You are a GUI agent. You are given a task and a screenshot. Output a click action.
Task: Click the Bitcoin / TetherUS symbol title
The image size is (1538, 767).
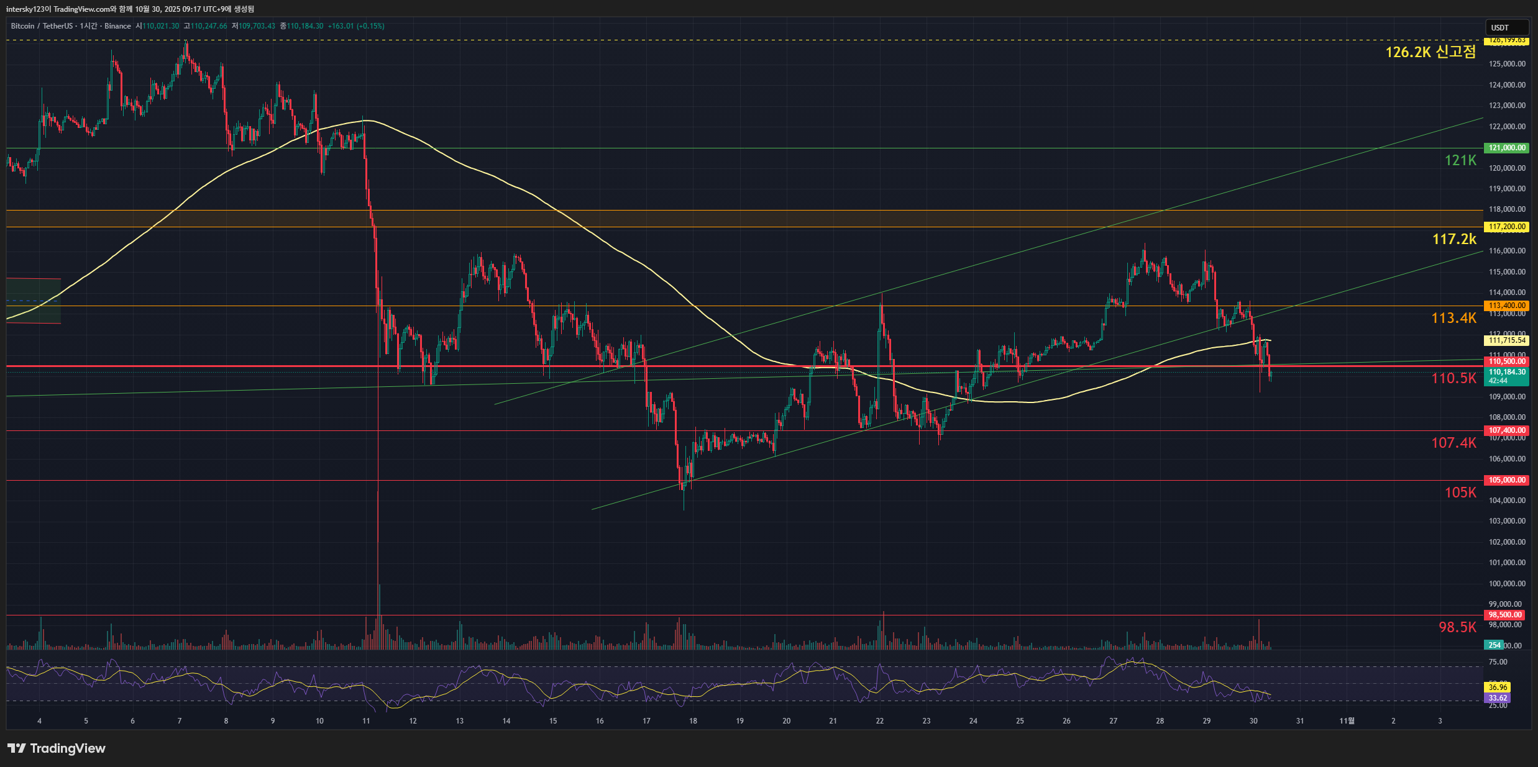(41, 26)
